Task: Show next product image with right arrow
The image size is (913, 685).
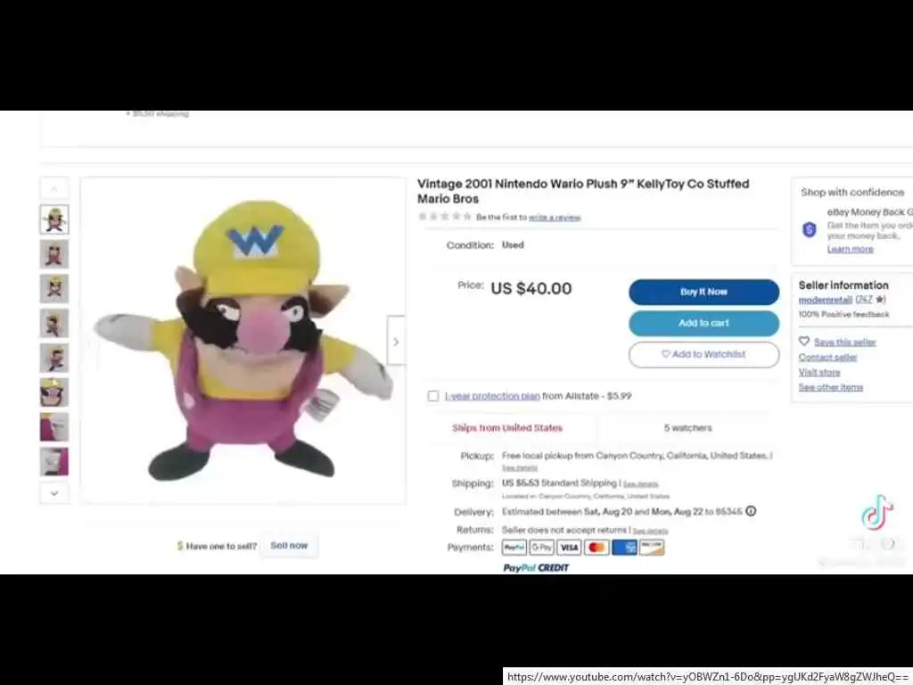Action: point(396,342)
